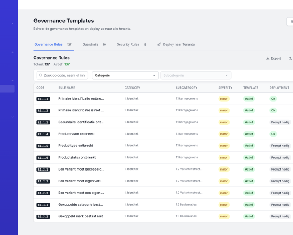Click the Governance Templates heading
The image size is (293, 235).
pos(63,21)
